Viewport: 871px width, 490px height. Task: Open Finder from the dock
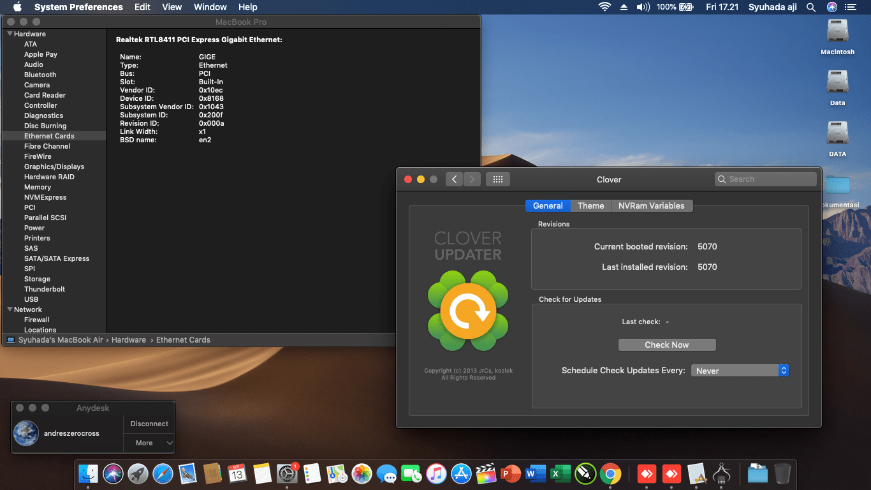88,474
